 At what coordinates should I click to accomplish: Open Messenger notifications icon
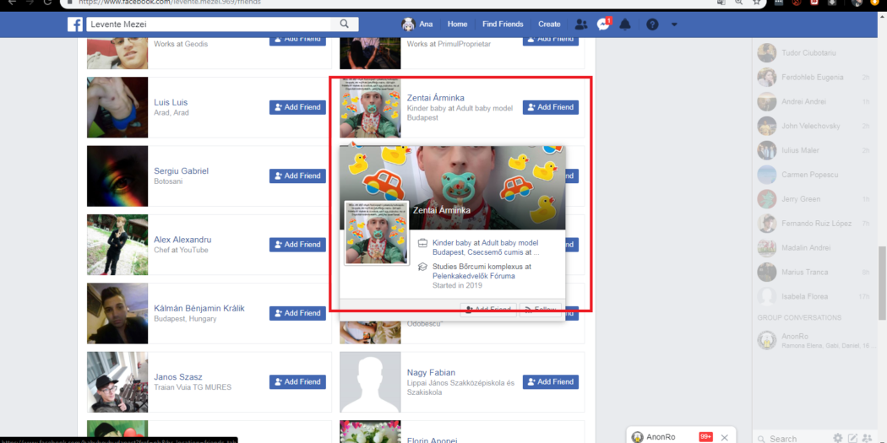(x=603, y=24)
